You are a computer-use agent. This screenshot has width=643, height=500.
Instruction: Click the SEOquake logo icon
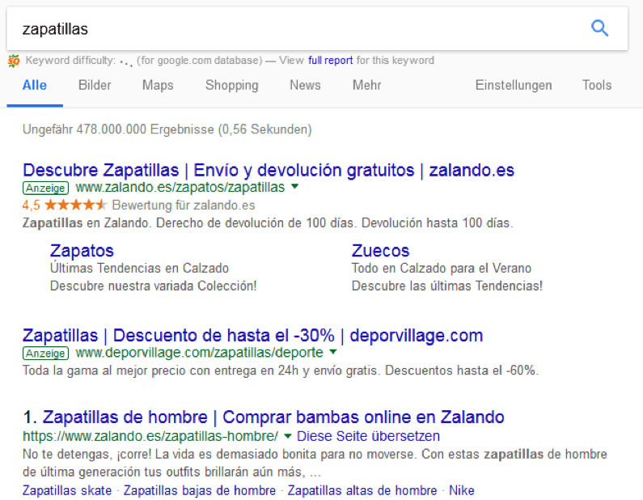14,61
